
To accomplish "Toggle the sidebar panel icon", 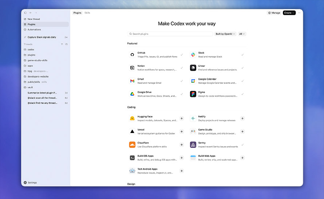I will coord(25,13).
